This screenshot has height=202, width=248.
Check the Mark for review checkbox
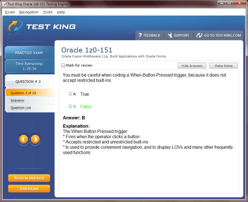tap(63, 65)
